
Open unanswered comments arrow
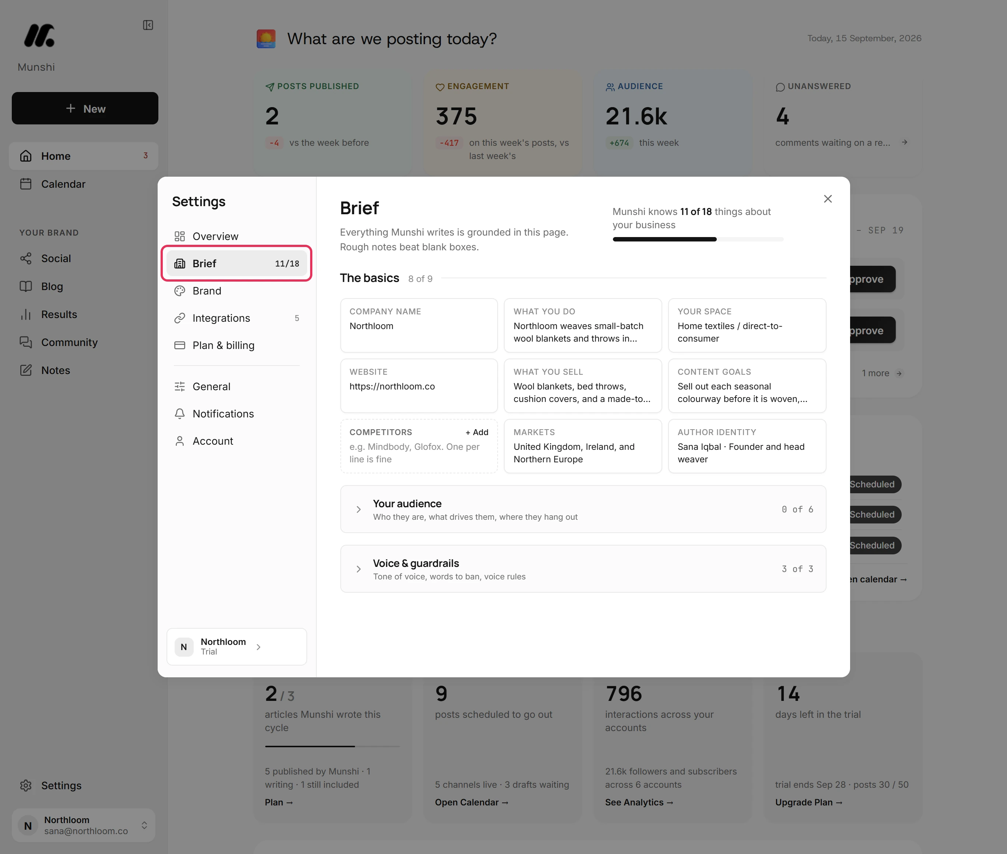(x=904, y=142)
